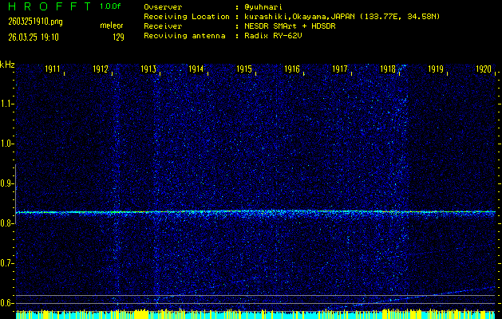The height and width of the screenshot is (319, 502).
Task: Click time marker 1916
Action: (291, 69)
